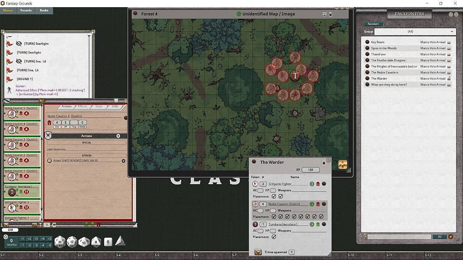Open the Books menu
This screenshot has height=260, width=463.
44,10
